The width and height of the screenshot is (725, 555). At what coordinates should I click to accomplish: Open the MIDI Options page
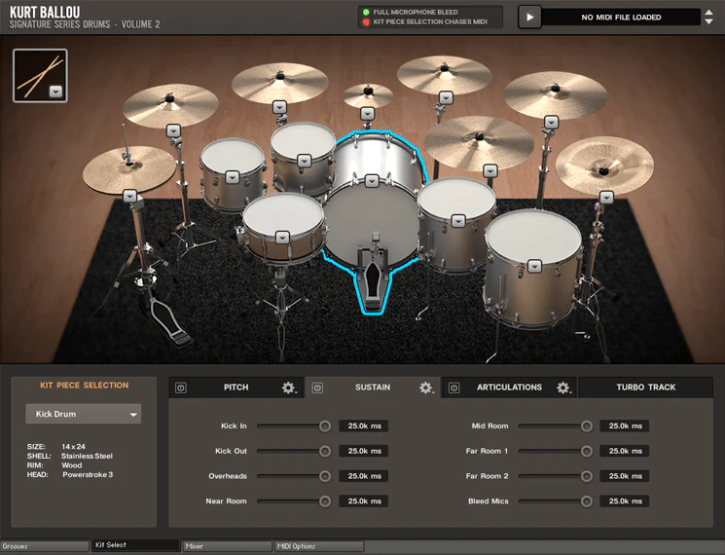coord(319,546)
